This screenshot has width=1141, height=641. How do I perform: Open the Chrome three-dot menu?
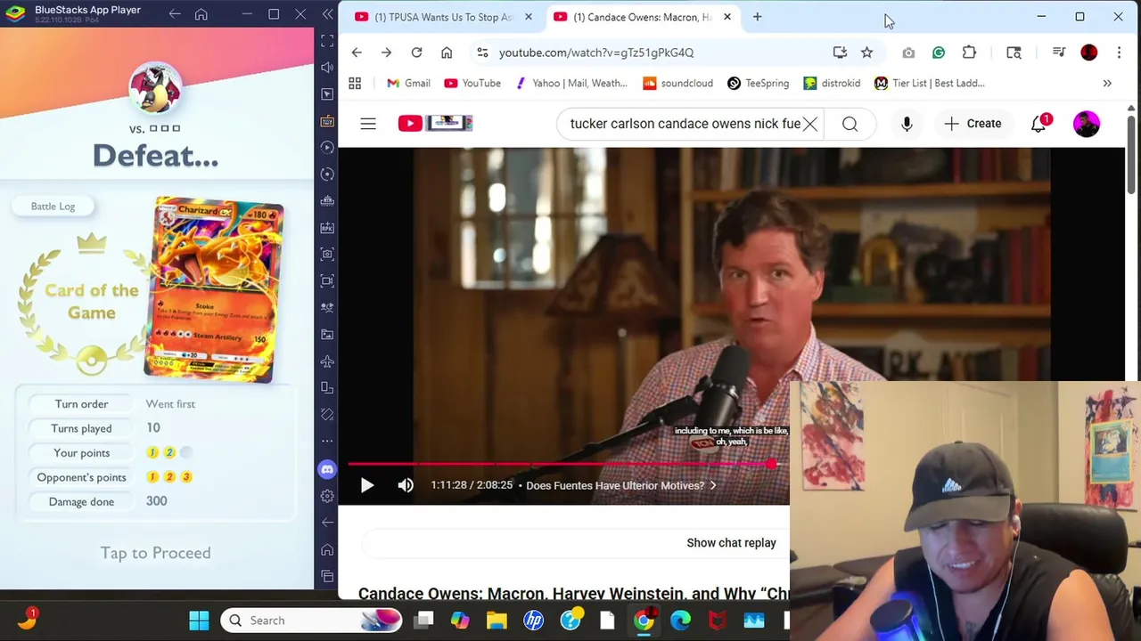pos(1119,53)
